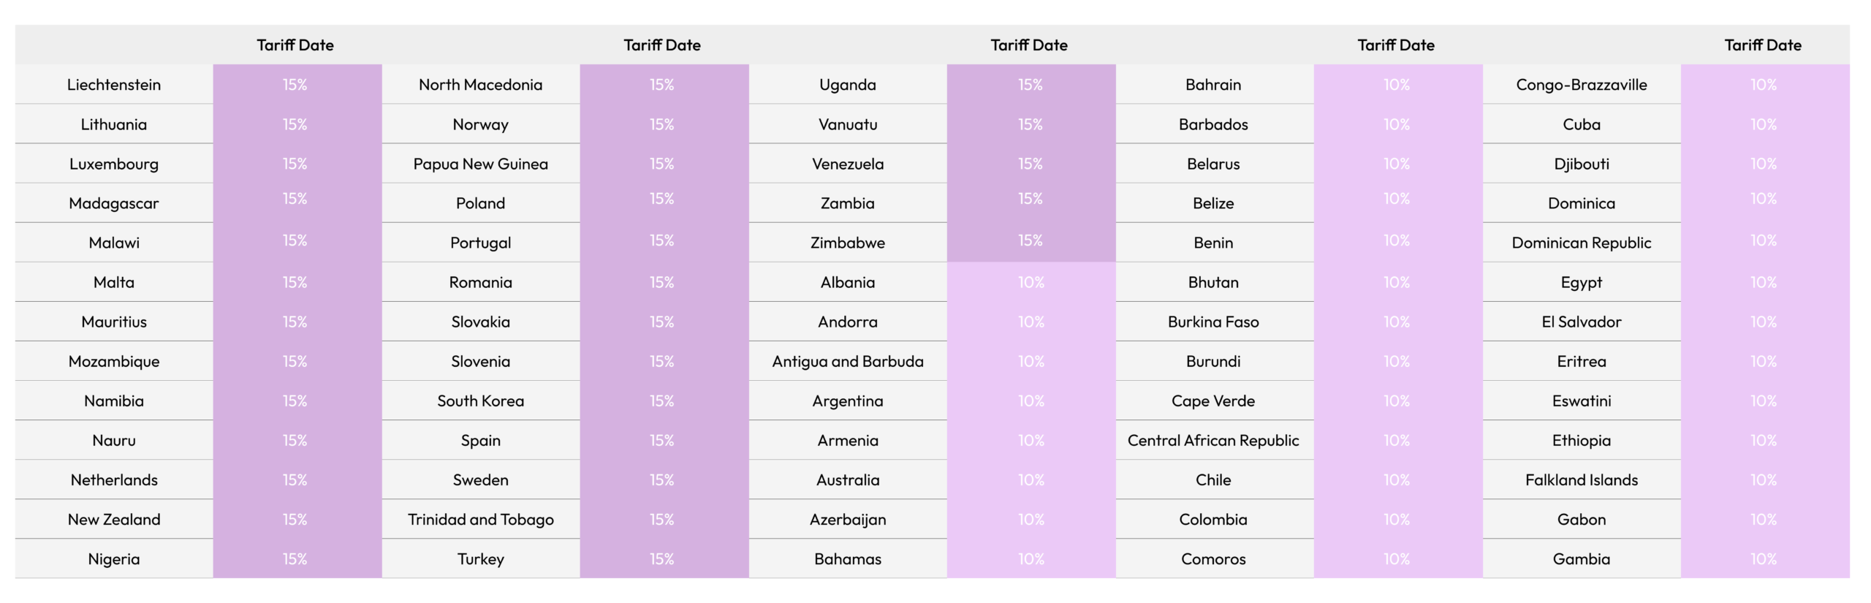This screenshot has height=603, width=1871.
Task: Click the Antigua and Barbuda cell
Action: click(x=848, y=361)
